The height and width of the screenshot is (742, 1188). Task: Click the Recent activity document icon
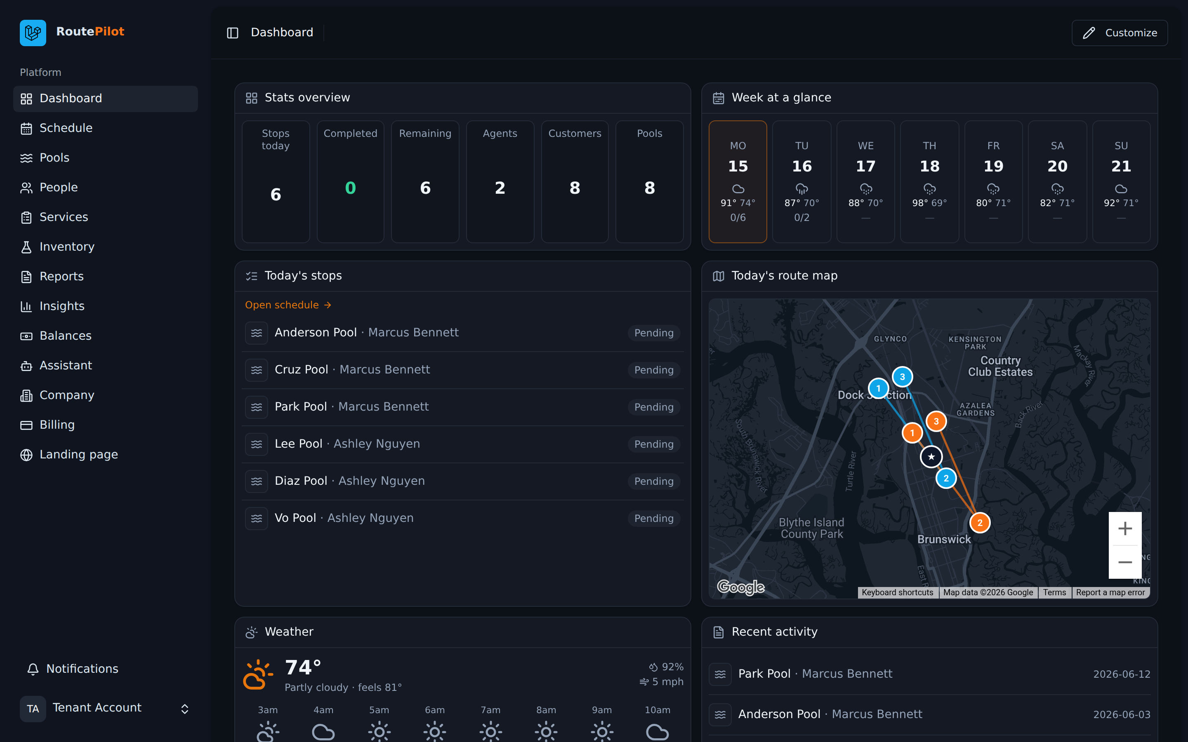coord(718,632)
